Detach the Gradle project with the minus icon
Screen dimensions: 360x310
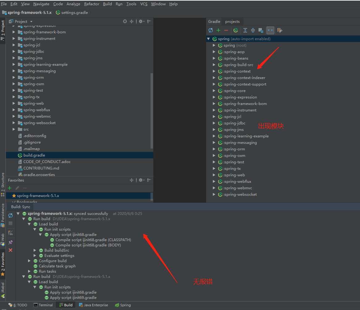(226, 30)
